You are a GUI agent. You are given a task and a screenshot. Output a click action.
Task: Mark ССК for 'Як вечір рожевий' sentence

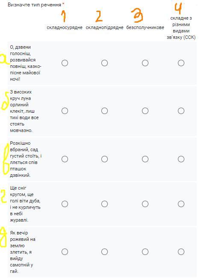point(181,252)
